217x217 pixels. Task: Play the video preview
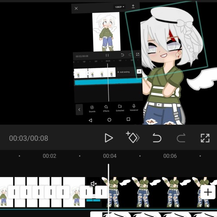coord(108,138)
